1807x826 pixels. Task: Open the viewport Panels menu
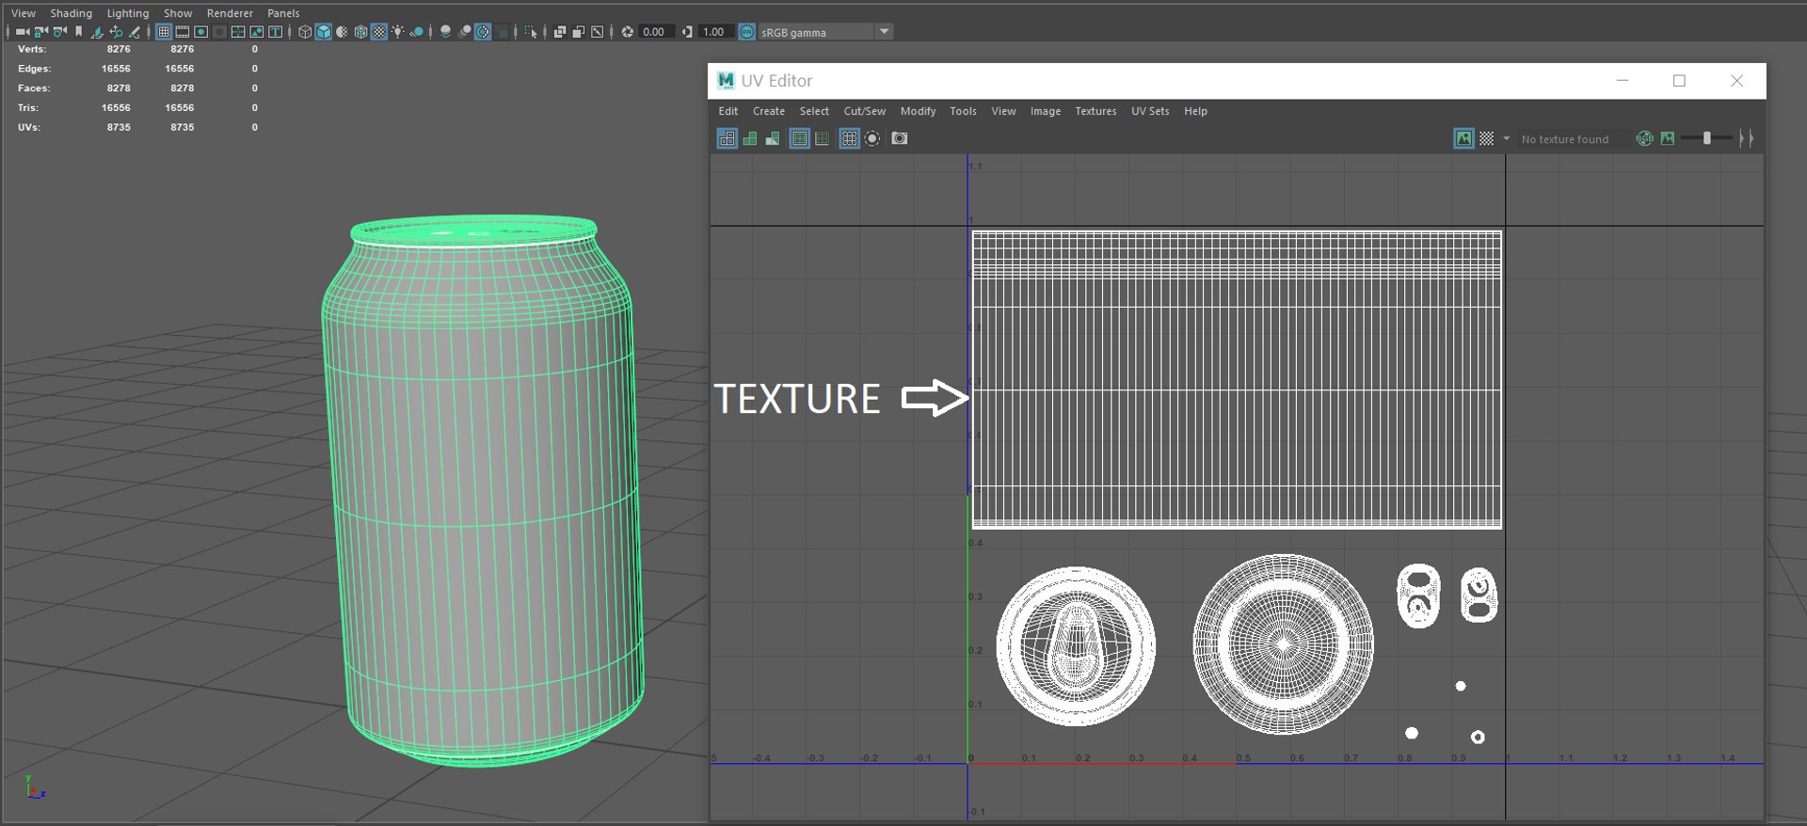(x=283, y=13)
